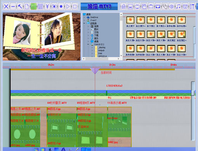
Task: Click the transition panel's vertical scrollbar
Action: 195,42
